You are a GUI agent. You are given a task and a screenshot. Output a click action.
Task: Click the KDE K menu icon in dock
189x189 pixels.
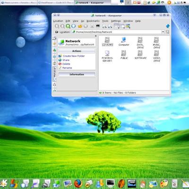[3, 183]
